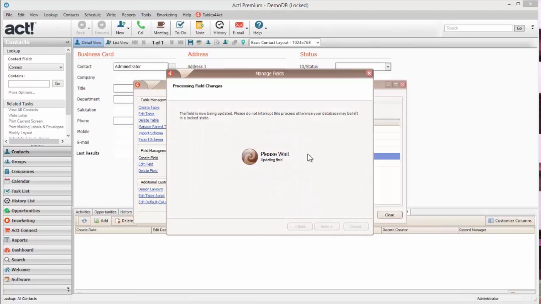
Task: Open the Schedule menu
Action: click(92, 15)
